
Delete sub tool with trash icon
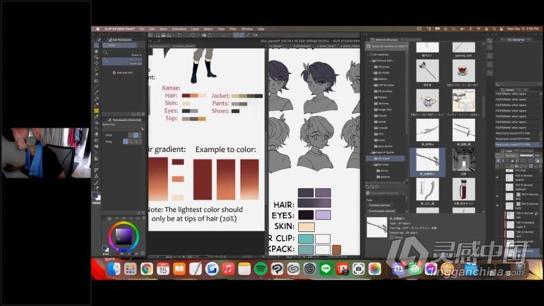(x=143, y=114)
